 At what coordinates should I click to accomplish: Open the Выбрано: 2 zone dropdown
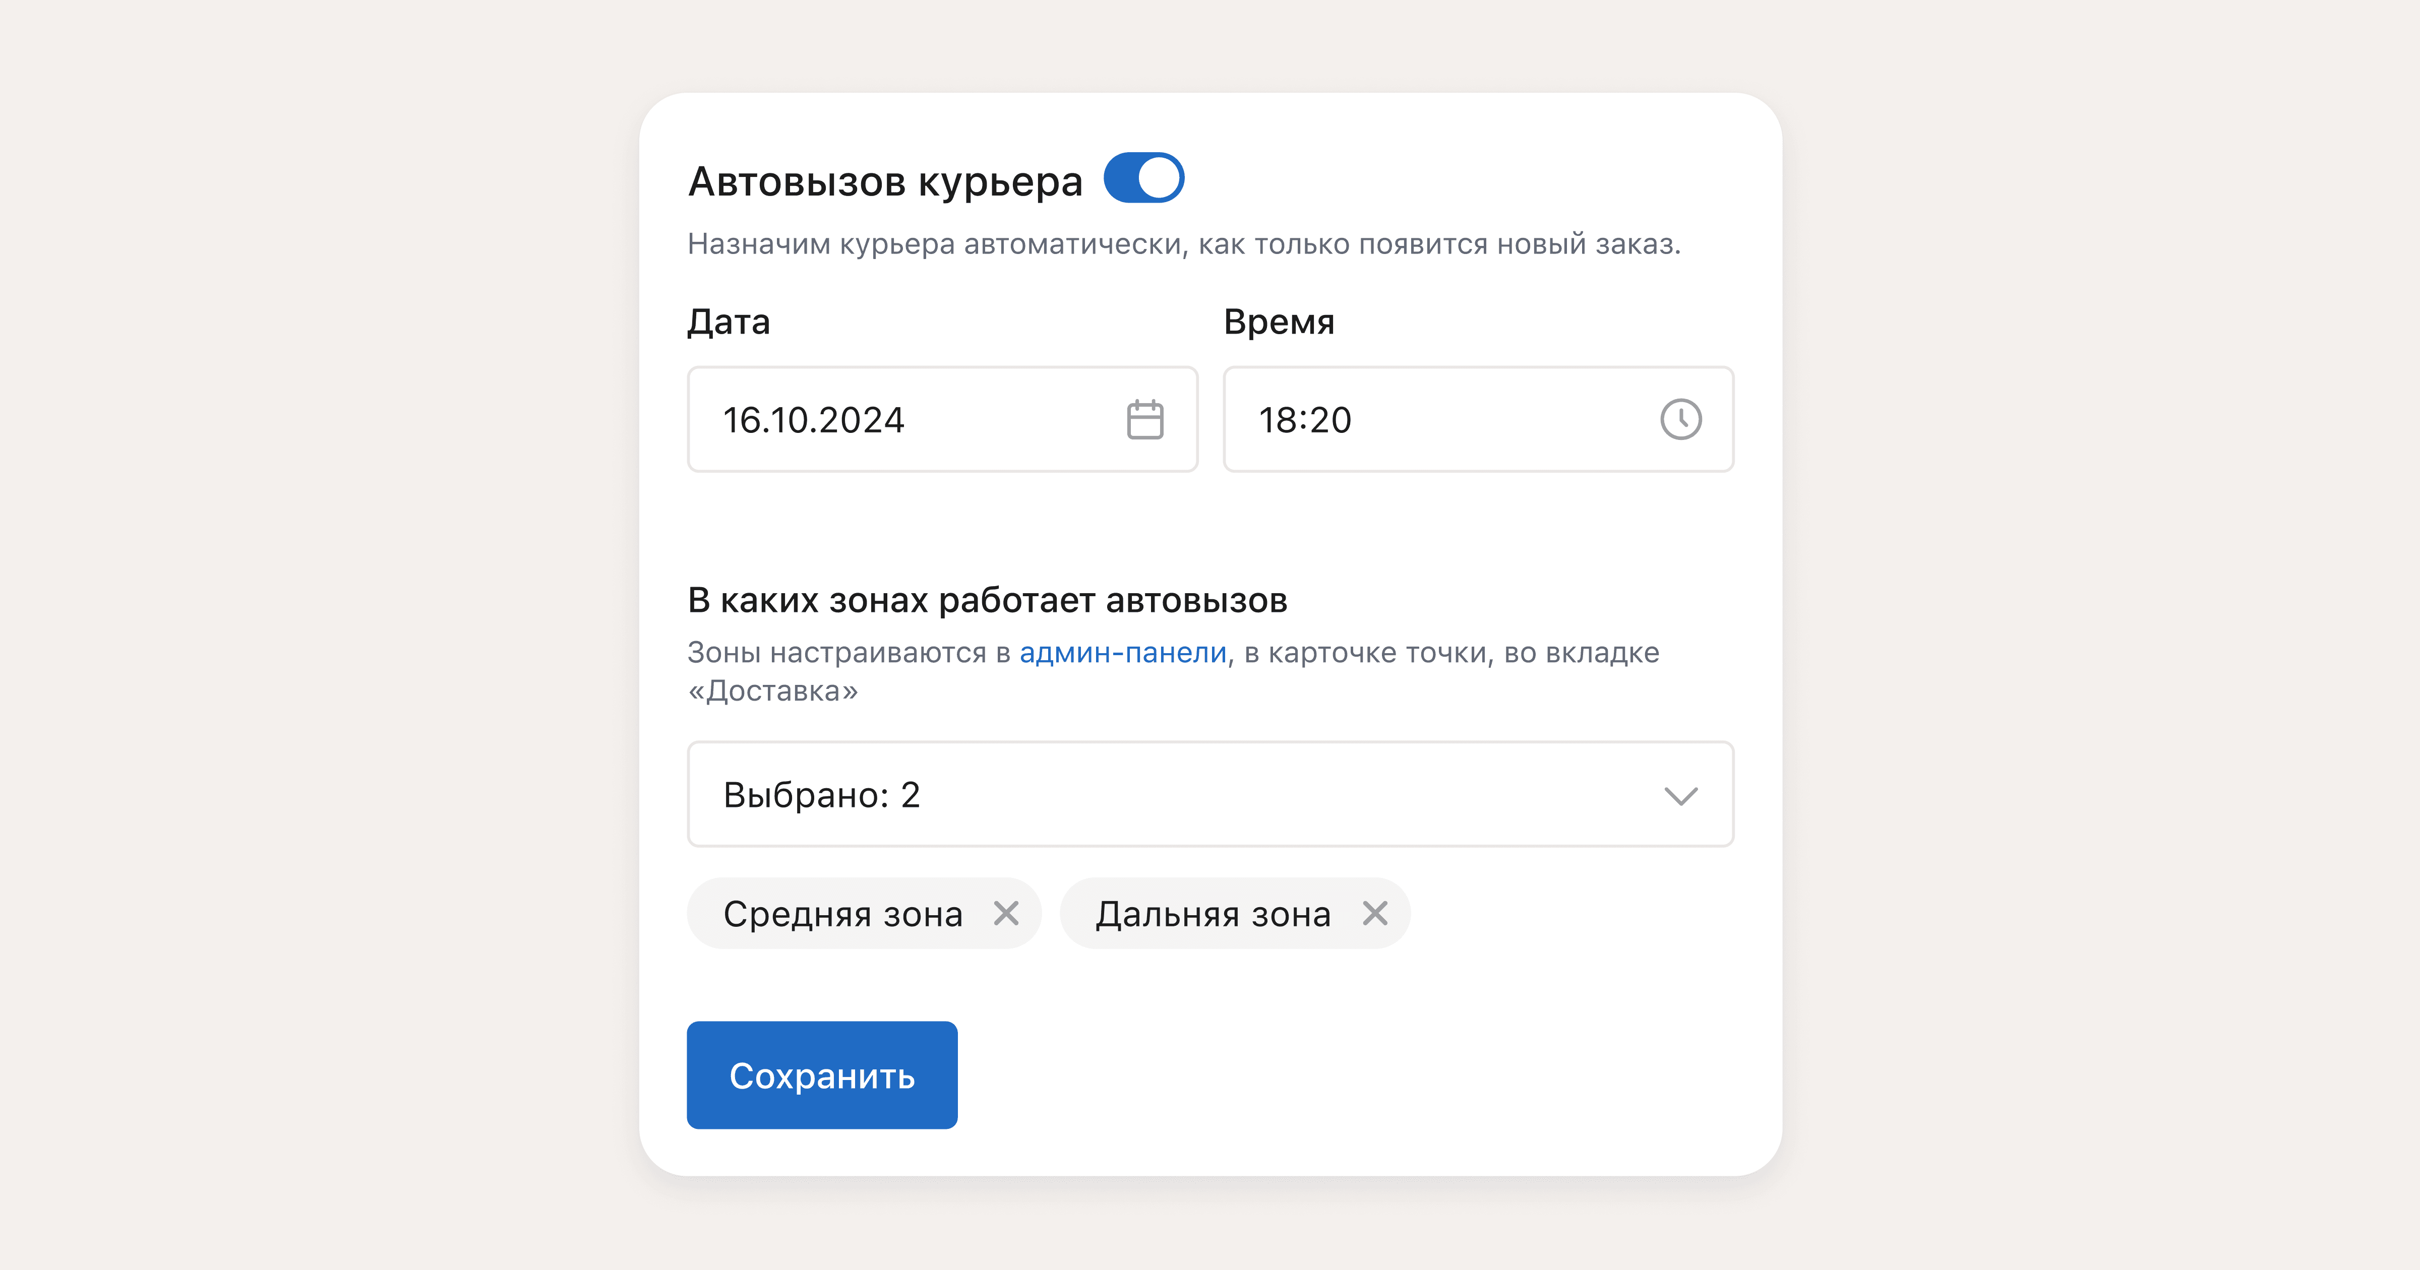coord(1127,795)
